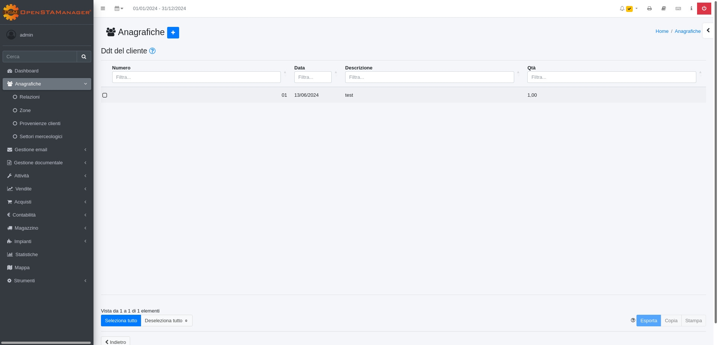Open Provenienze clienti in the sidebar
Screen dimensions: 718x345
click(40, 124)
